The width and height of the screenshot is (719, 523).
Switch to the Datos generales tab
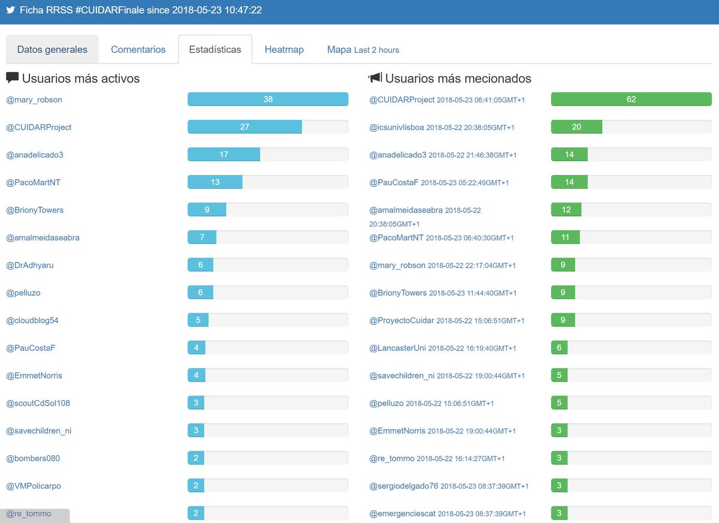(x=52, y=49)
